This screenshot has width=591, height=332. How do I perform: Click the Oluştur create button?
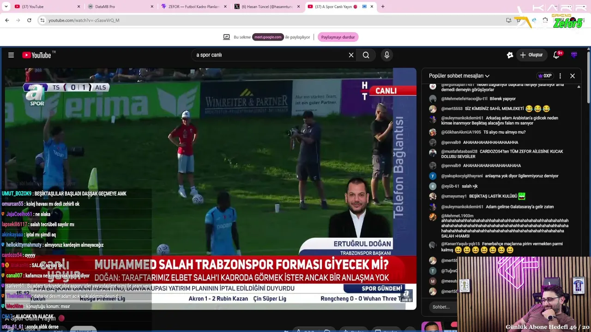pos(531,55)
